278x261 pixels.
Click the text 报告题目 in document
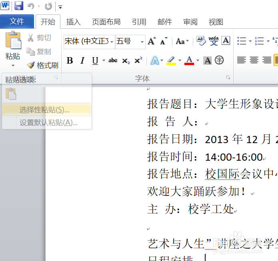click(x=170, y=104)
